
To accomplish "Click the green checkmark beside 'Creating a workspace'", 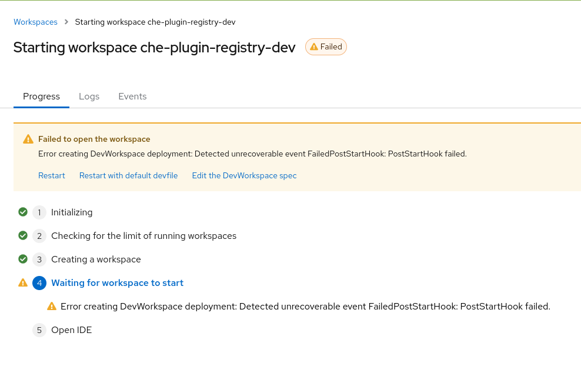I will click(23, 259).
